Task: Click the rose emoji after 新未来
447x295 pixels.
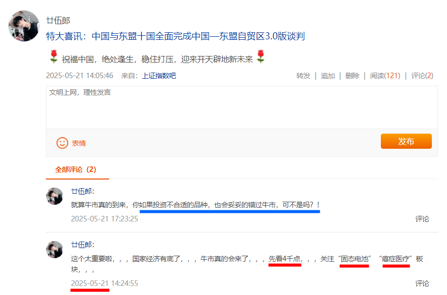Action: tap(260, 56)
